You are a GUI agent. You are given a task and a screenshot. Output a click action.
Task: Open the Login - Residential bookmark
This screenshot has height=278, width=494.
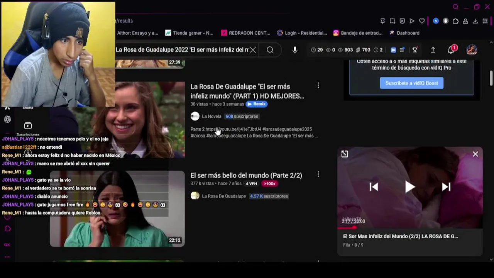point(302,33)
